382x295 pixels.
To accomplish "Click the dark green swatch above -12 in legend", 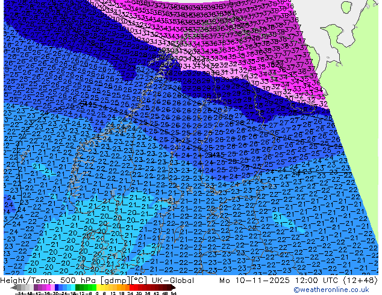I will 78,288.
